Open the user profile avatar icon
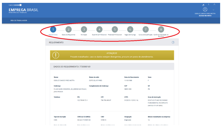This screenshot has width=223, height=134. coord(205,9)
